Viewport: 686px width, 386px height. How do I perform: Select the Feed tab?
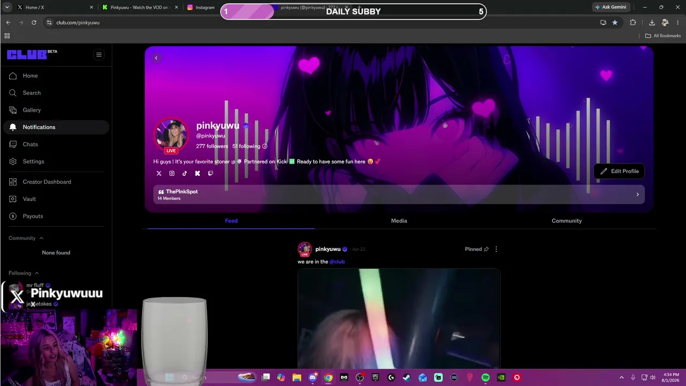coord(231,221)
